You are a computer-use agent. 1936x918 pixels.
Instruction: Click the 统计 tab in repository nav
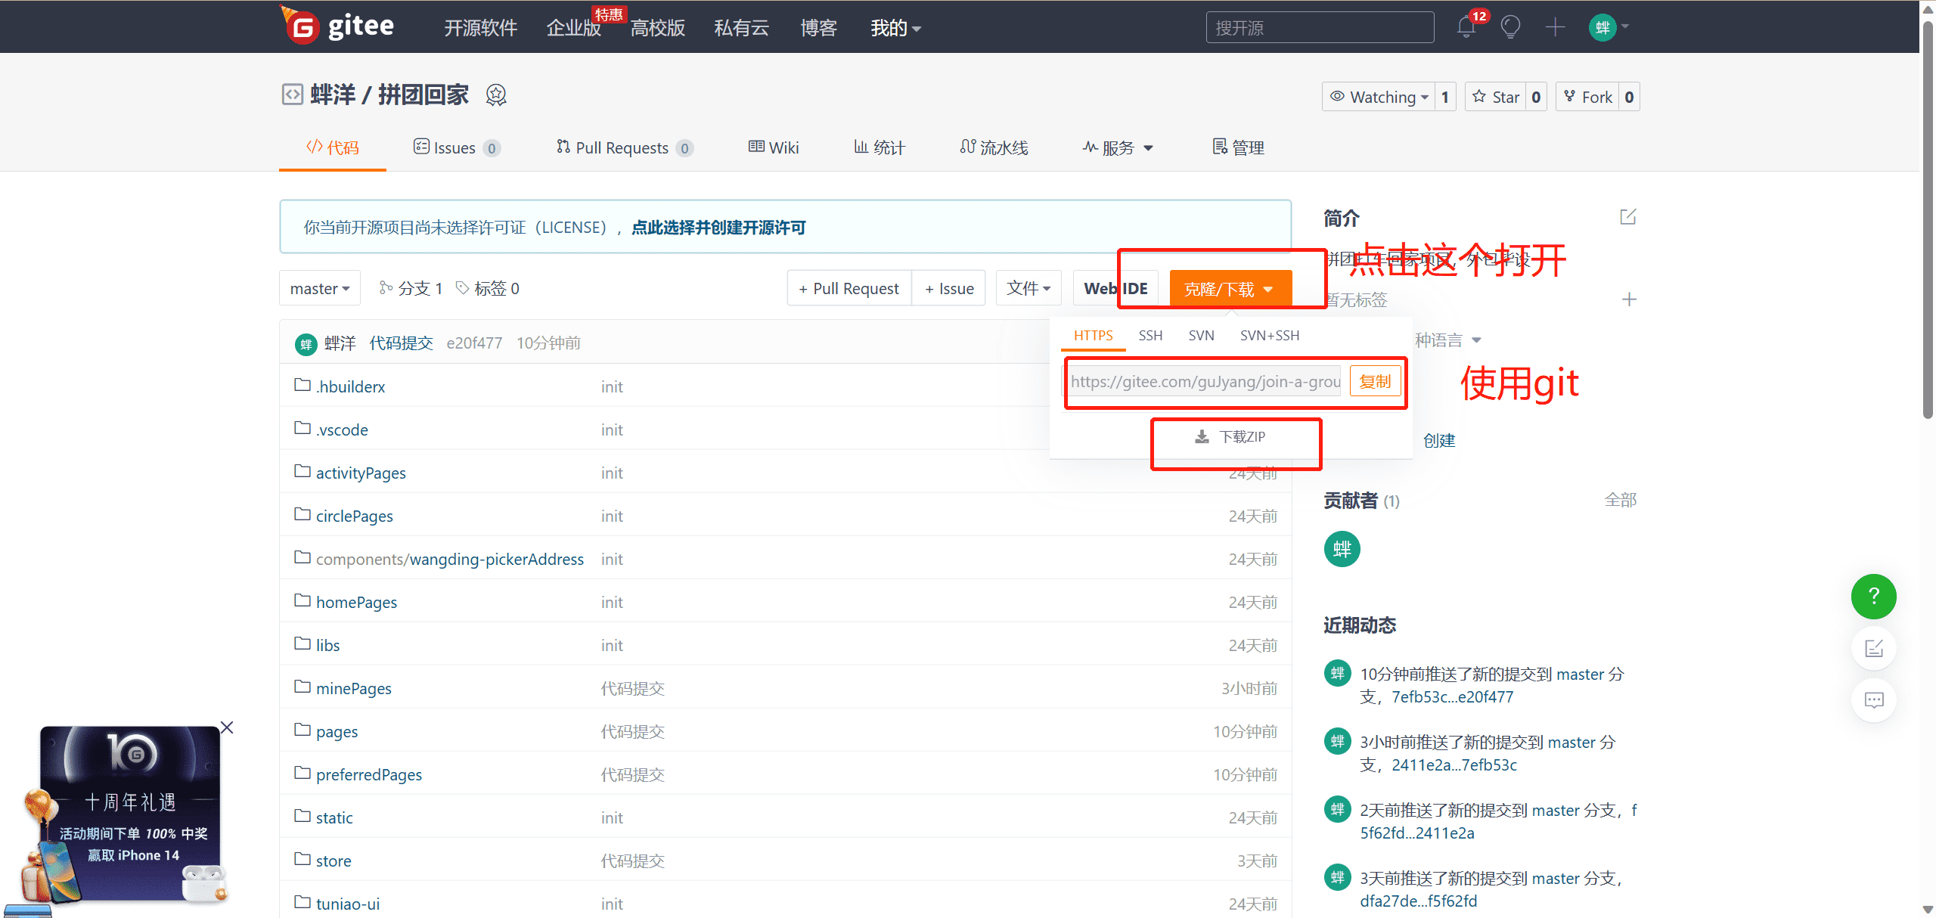point(880,147)
